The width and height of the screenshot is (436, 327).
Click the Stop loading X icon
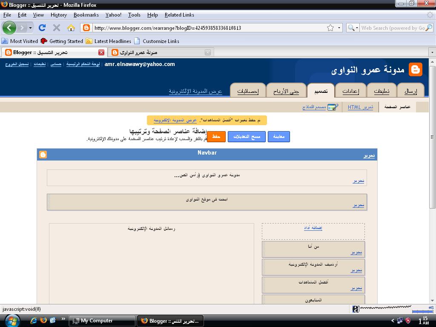point(57,28)
